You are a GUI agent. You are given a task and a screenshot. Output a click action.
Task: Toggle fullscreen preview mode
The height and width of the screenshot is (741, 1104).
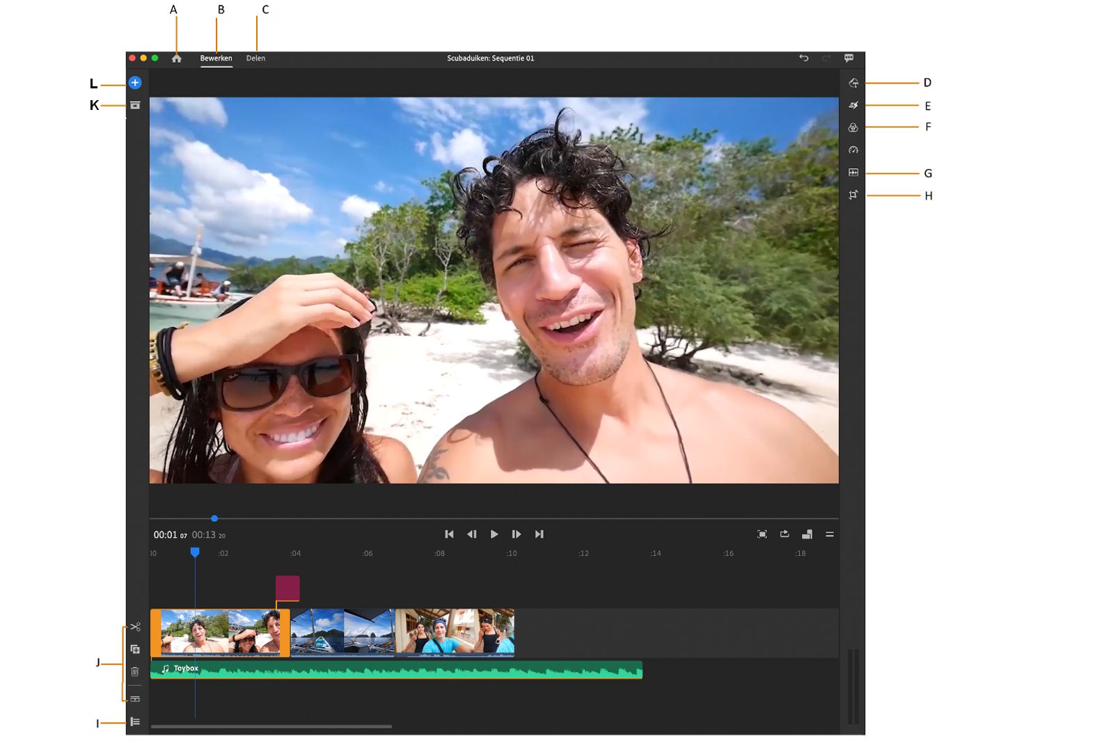tap(762, 534)
